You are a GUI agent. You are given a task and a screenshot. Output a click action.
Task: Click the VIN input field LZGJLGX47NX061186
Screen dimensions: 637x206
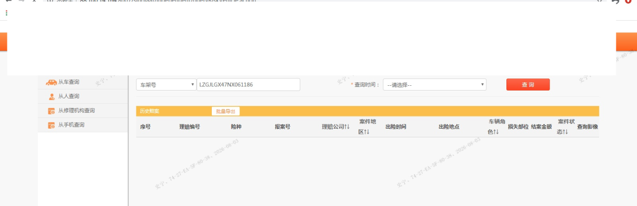248,85
